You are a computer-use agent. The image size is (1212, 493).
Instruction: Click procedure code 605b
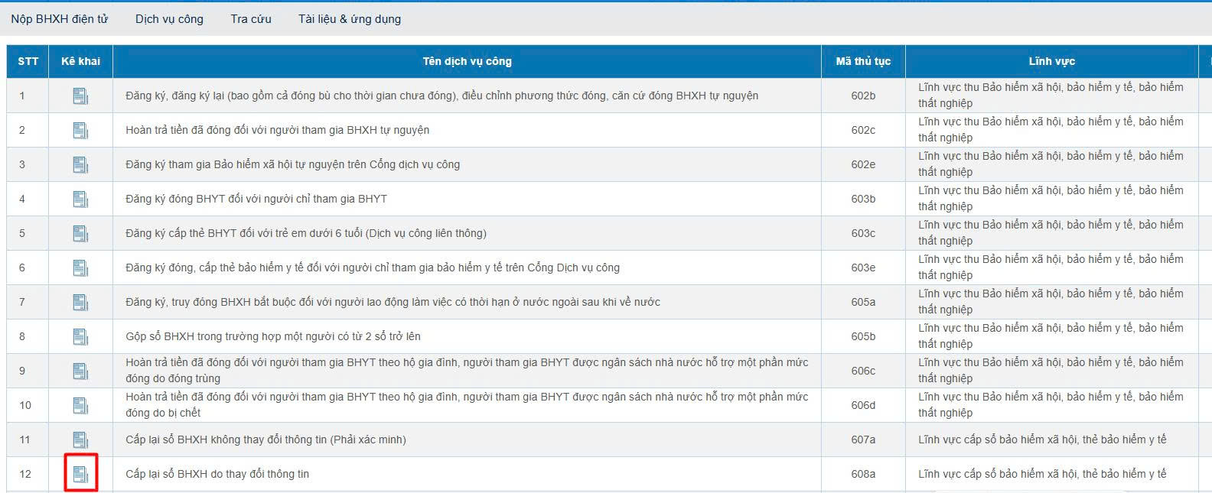[863, 336]
